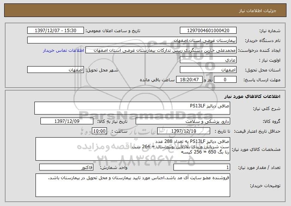Click the buyer name field بیمارستان غرضی استان اصفهان
This screenshot has width=291, height=206.
click(132, 40)
